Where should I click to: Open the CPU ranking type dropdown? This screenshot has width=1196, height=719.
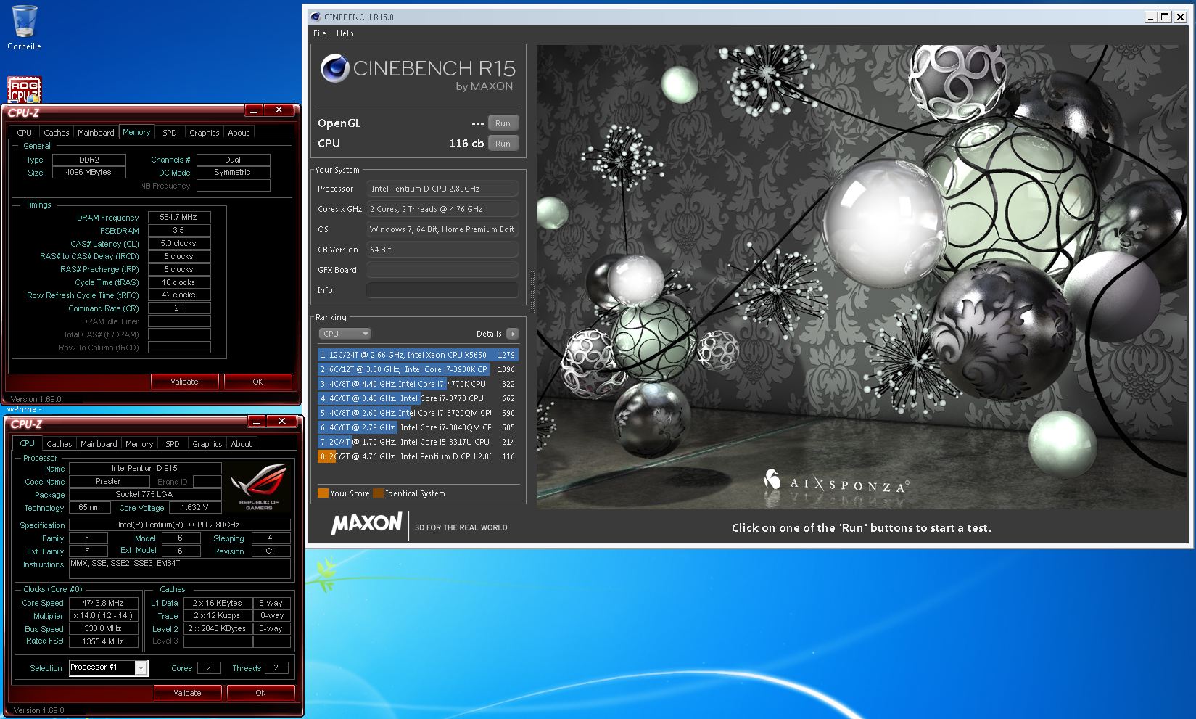tap(345, 334)
